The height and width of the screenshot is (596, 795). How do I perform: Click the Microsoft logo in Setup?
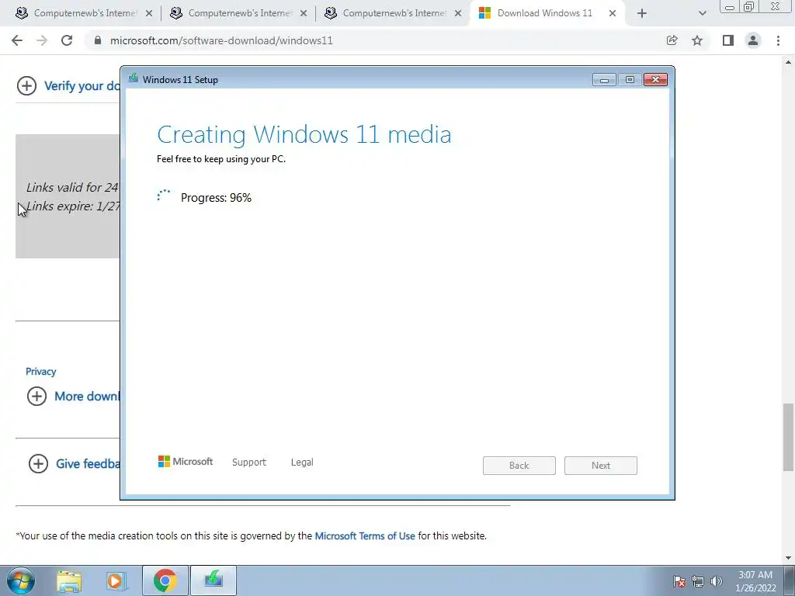click(x=186, y=461)
